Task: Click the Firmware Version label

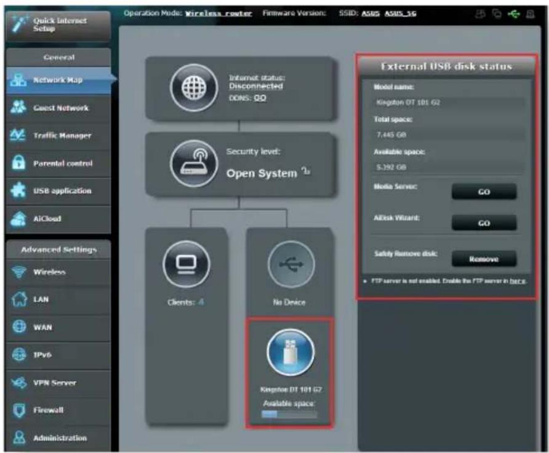Action: point(294,14)
